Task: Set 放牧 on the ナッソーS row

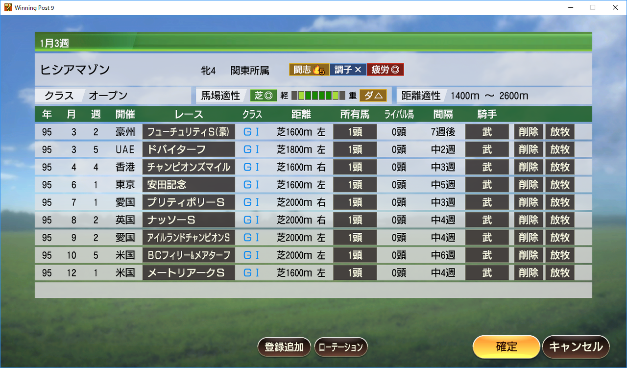Action: pyautogui.click(x=560, y=220)
